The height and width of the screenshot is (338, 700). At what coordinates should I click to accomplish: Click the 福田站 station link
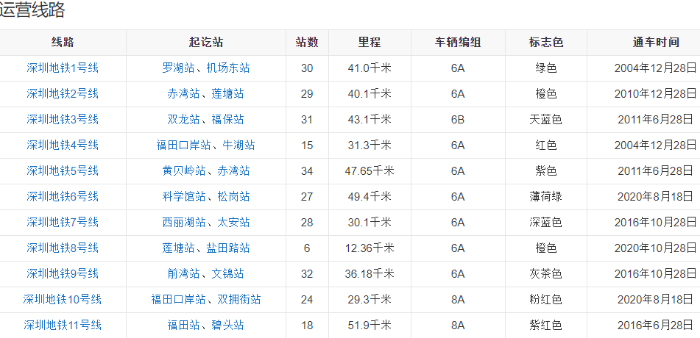(183, 325)
